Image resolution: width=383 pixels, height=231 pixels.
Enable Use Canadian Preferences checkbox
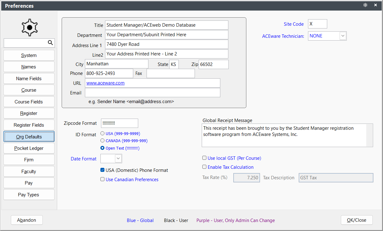tap(103, 179)
